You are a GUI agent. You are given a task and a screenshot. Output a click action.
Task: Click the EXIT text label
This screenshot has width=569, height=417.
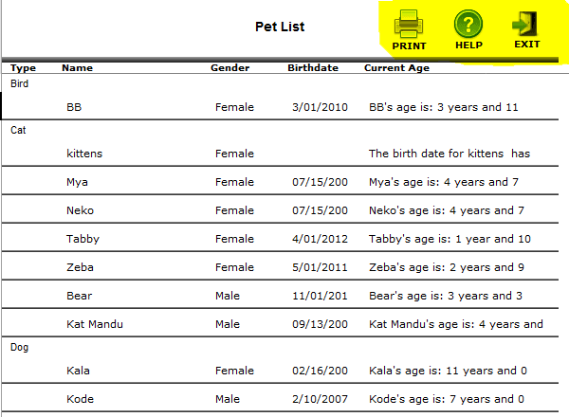pos(526,45)
